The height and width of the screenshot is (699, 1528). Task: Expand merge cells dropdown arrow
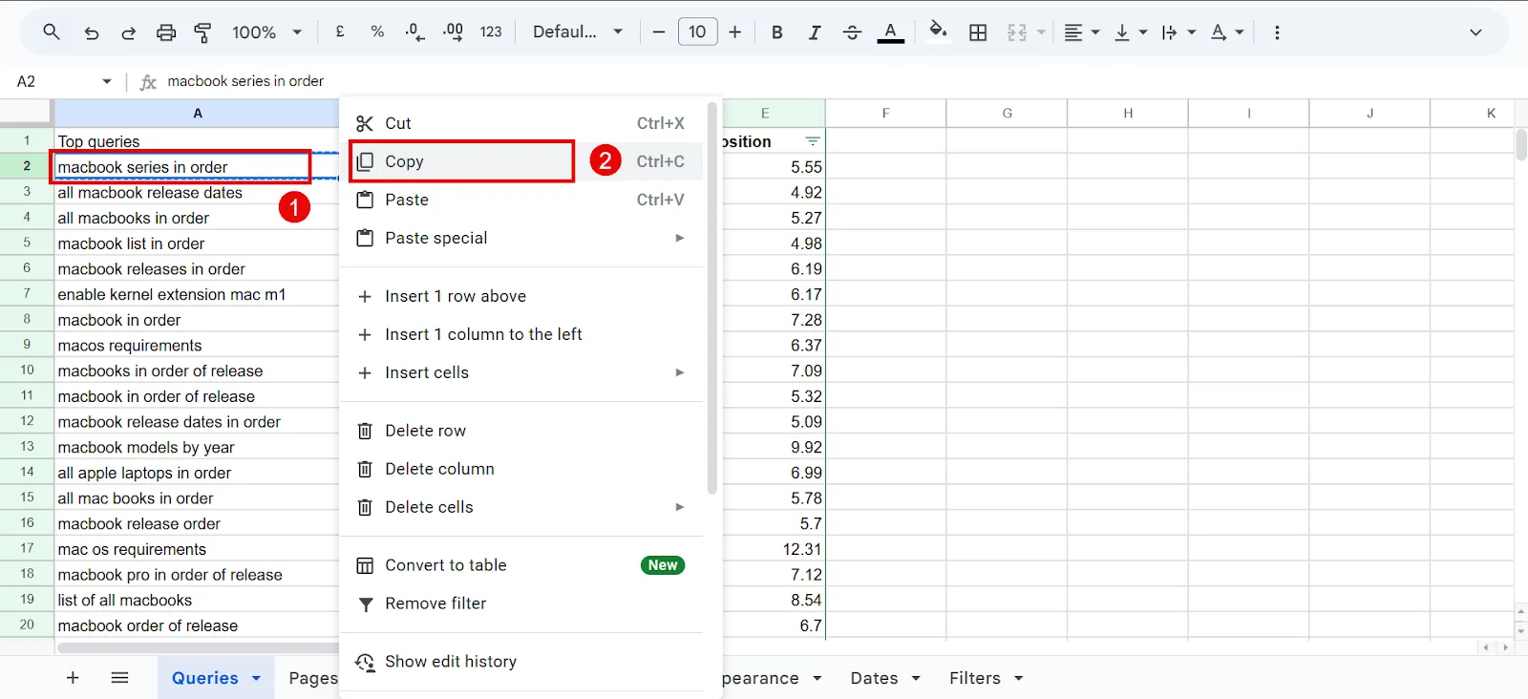click(x=1041, y=32)
